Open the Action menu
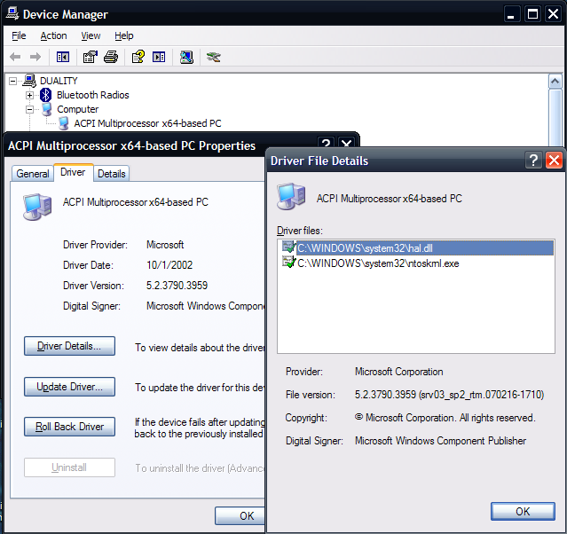Screen dimensions: 567x534 pyautogui.click(x=53, y=35)
